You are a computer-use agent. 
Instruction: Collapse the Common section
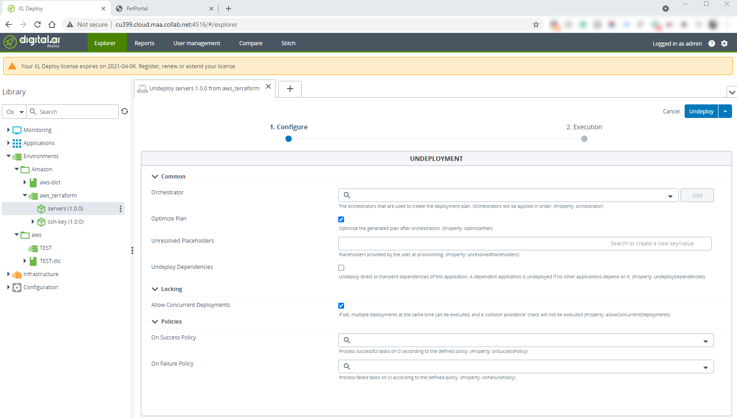tap(155, 177)
